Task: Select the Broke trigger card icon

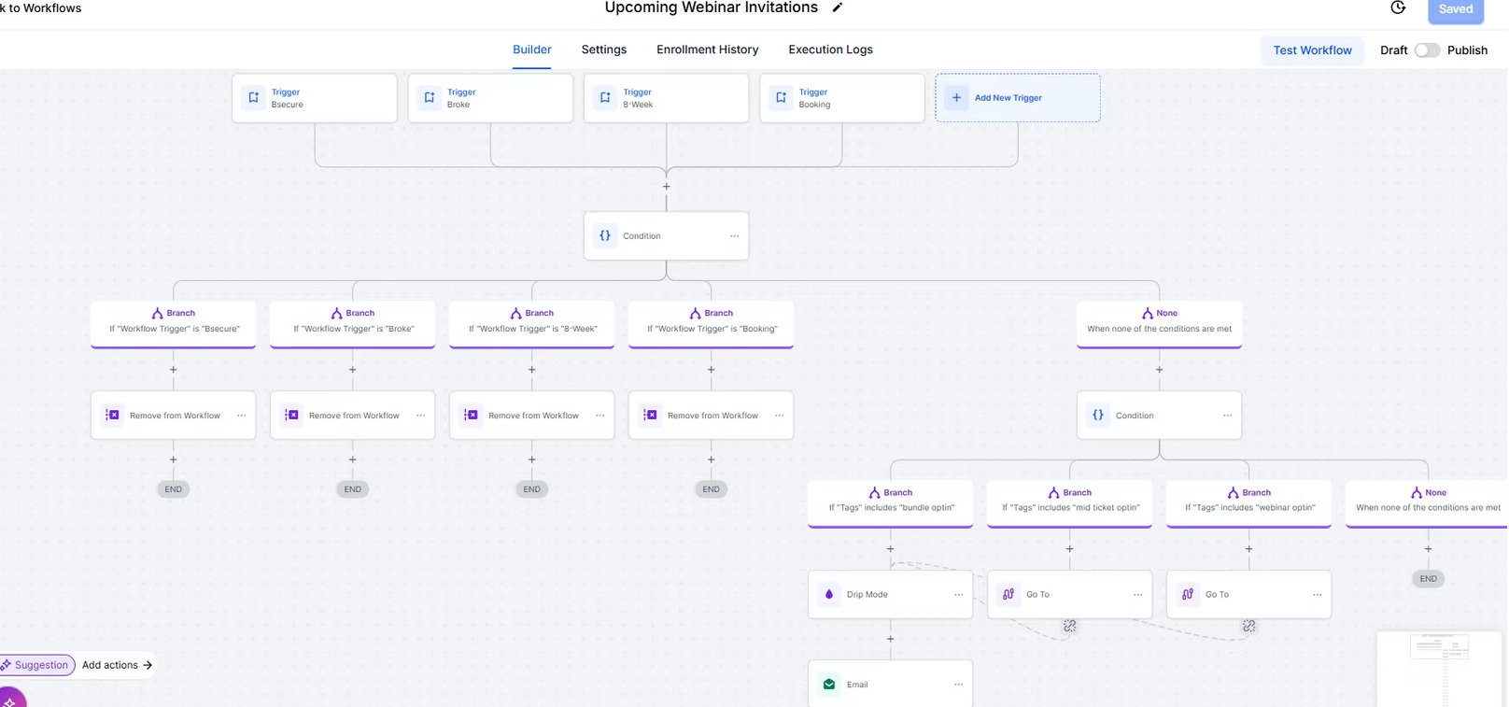Action: click(x=430, y=97)
